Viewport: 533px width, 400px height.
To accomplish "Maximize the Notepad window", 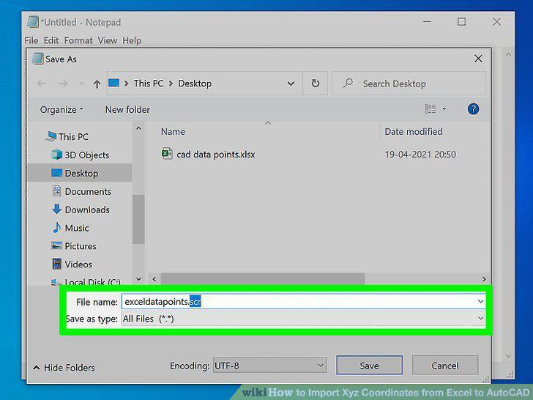I will 461,22.
